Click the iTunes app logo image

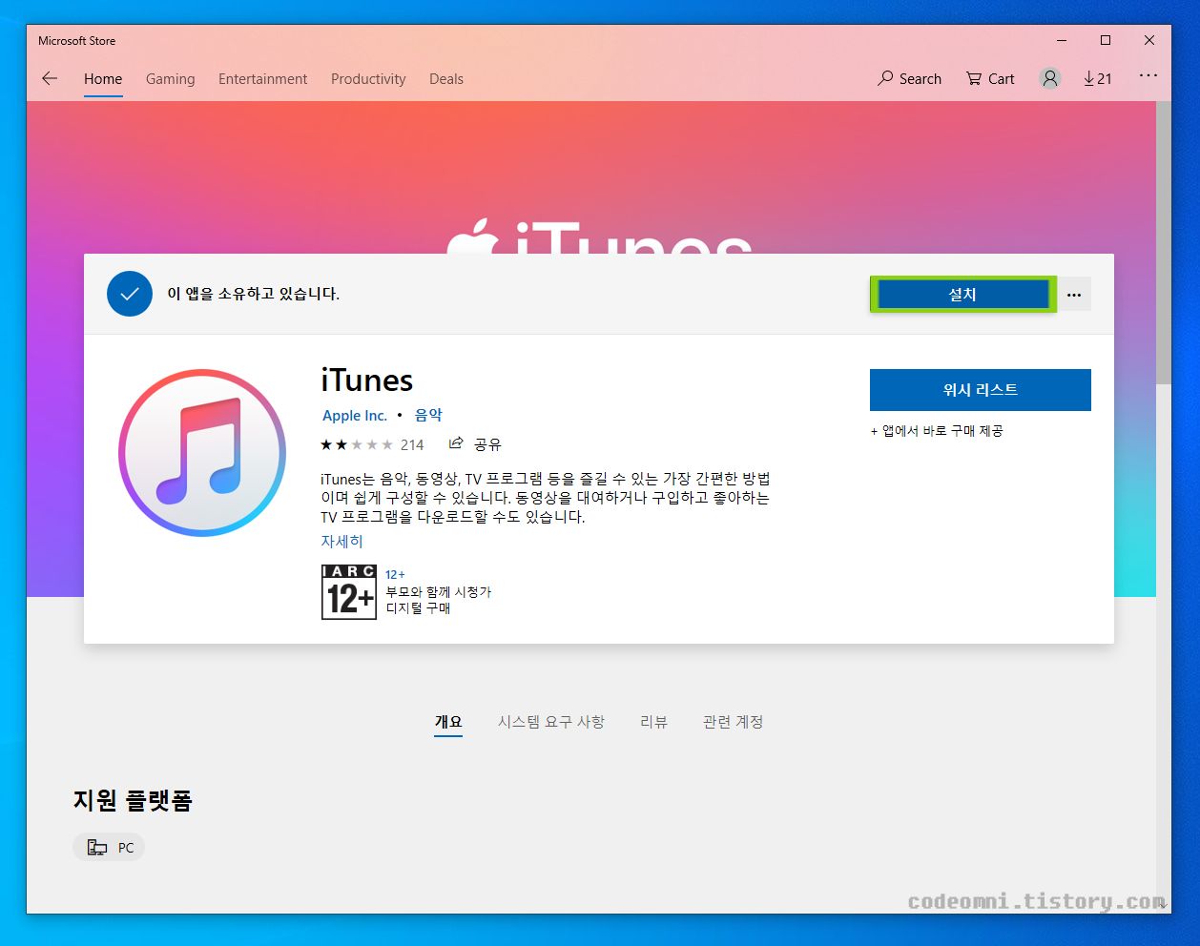pos(202,452)
